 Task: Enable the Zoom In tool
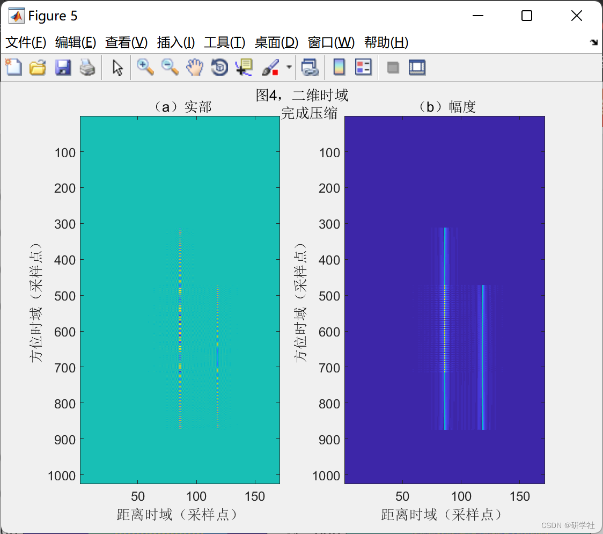[x=145, y=67]
